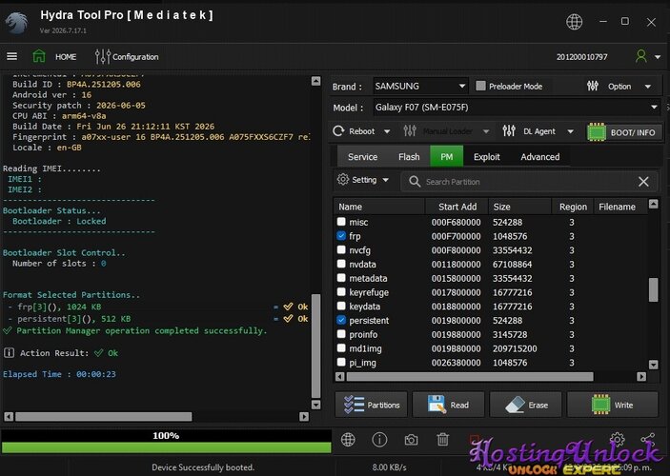The width and height of the screenshot is (670, 476).
Task: Click the Manual Loader sliders icon
Action: 410,131
